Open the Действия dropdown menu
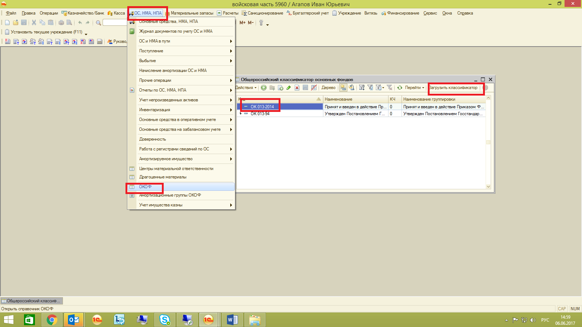The width and height of the screenshot is (582, 327). tap(246, 88)
